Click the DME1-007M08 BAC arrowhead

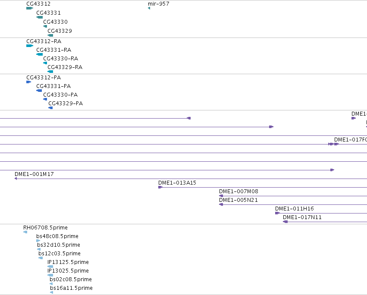pyautogui.click(x=221, y=196)
